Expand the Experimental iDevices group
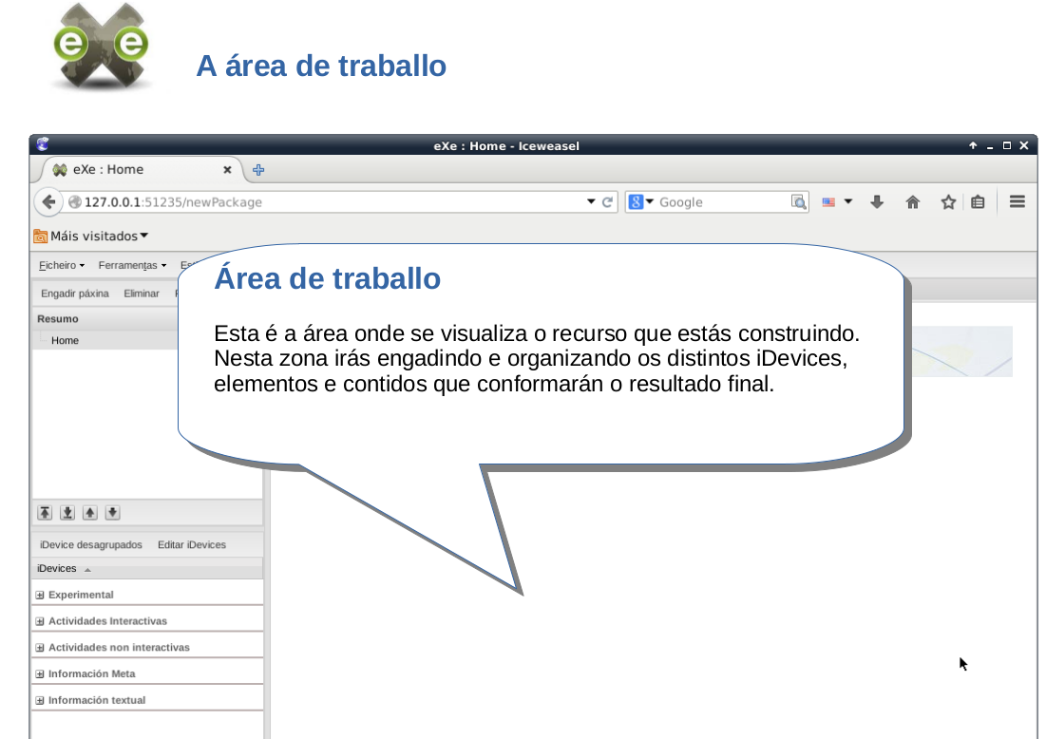 point(40,596)
